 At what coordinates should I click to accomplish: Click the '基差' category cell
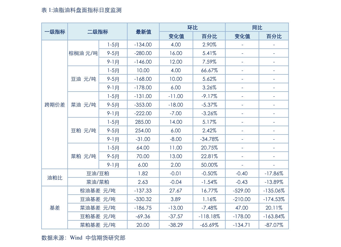(55, 208)
